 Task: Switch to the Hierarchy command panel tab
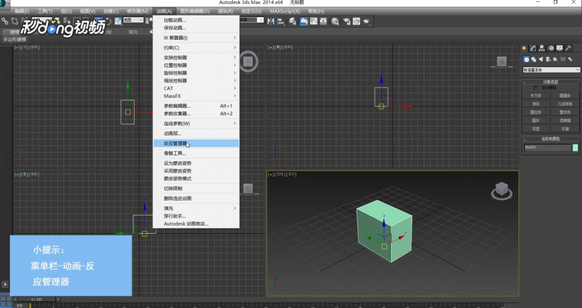click(x=542, y=48)
